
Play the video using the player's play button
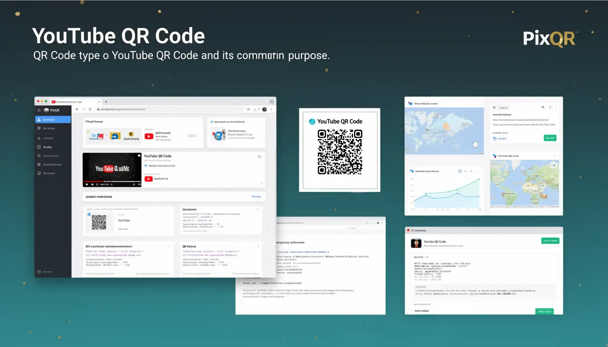pos(86,184)
